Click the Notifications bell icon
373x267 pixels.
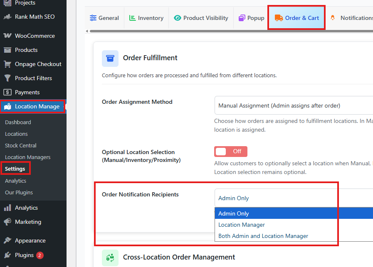333,17
